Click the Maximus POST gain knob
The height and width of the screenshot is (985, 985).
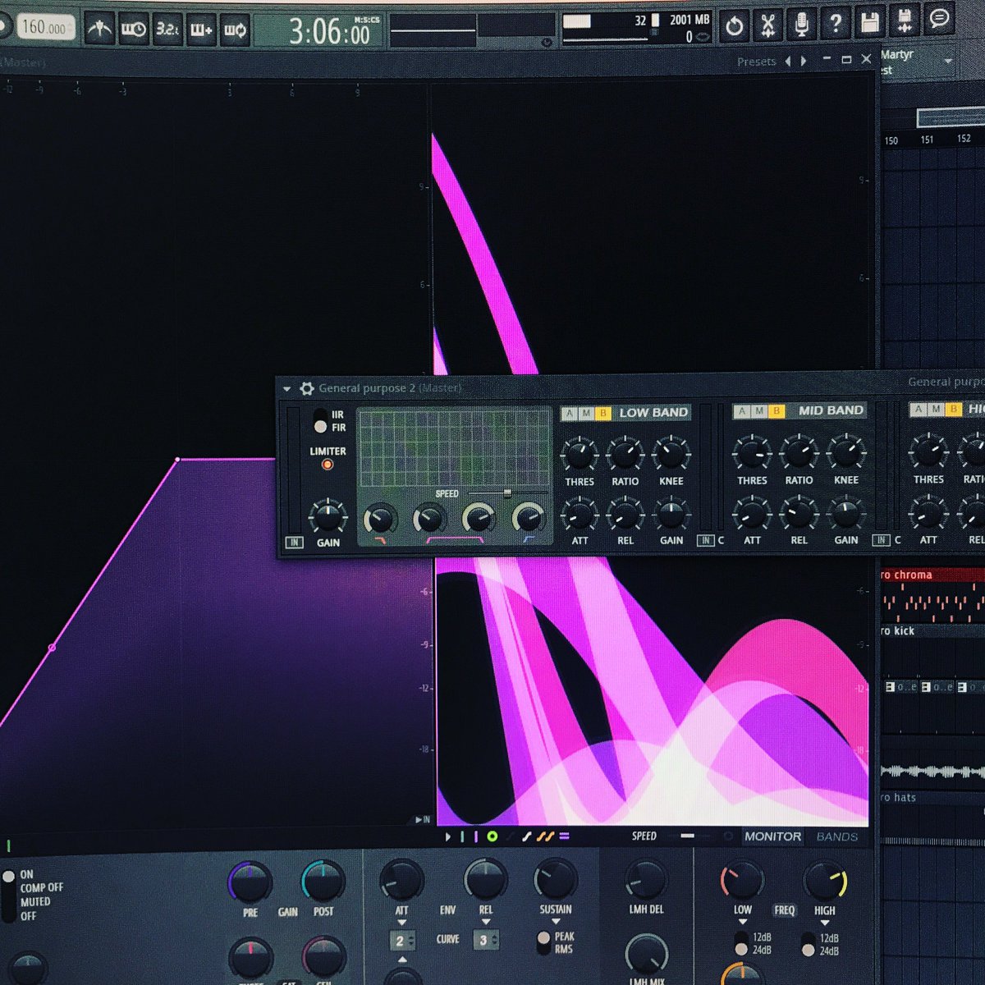click(323, 882)
